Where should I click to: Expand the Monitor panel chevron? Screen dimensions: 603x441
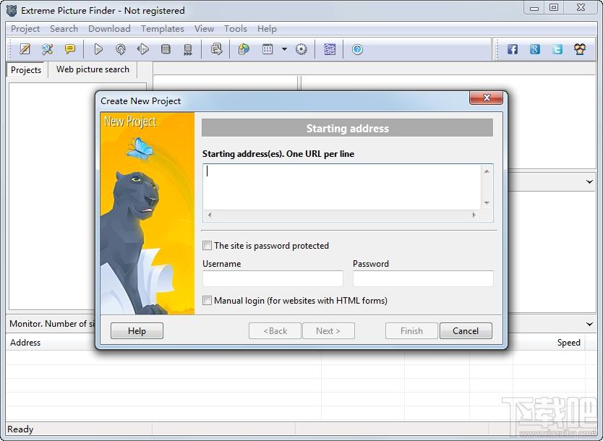[x=589, y=324]
